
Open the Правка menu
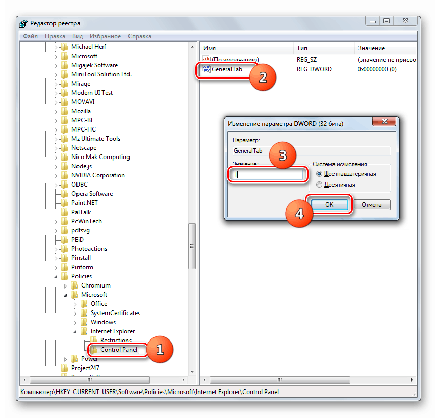[55, 36]
